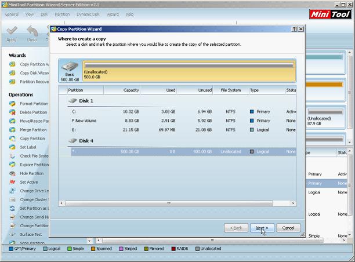The image size is (355, 262).
Task: Open the Wizard menu
Action: [x=113, y=14]
